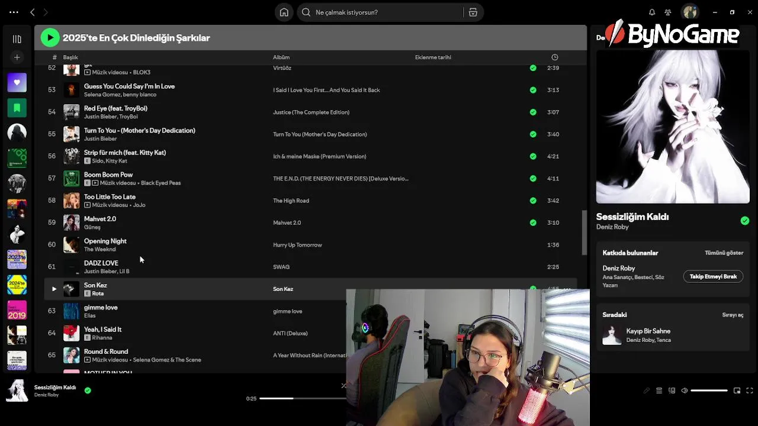The height and width of the screenshot is (426, 758).
Task: Select track DADZ LOVE
Action: 101,263
